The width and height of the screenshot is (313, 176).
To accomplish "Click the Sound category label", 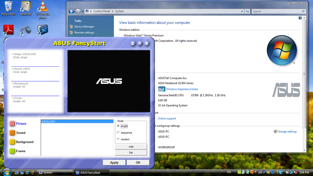I will 21,133.
